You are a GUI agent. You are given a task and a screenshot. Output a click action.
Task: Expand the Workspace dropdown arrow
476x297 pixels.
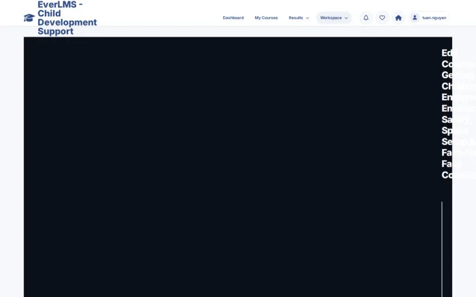(x=346, y=18)
